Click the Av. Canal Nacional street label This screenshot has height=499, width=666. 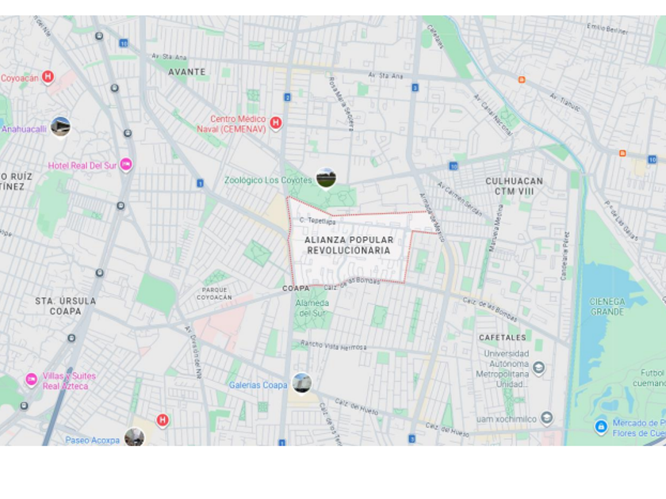[493, 115]
